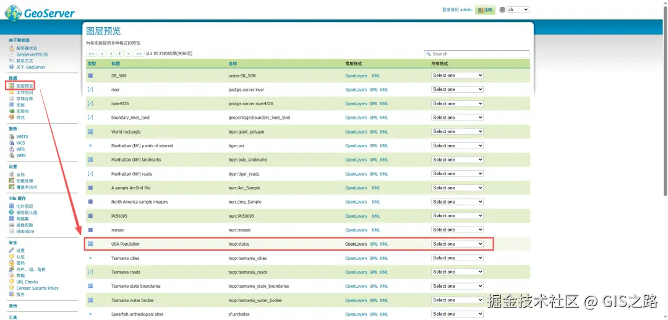Go to previous page with < button
Screen dimensions: 668x320
102,54
